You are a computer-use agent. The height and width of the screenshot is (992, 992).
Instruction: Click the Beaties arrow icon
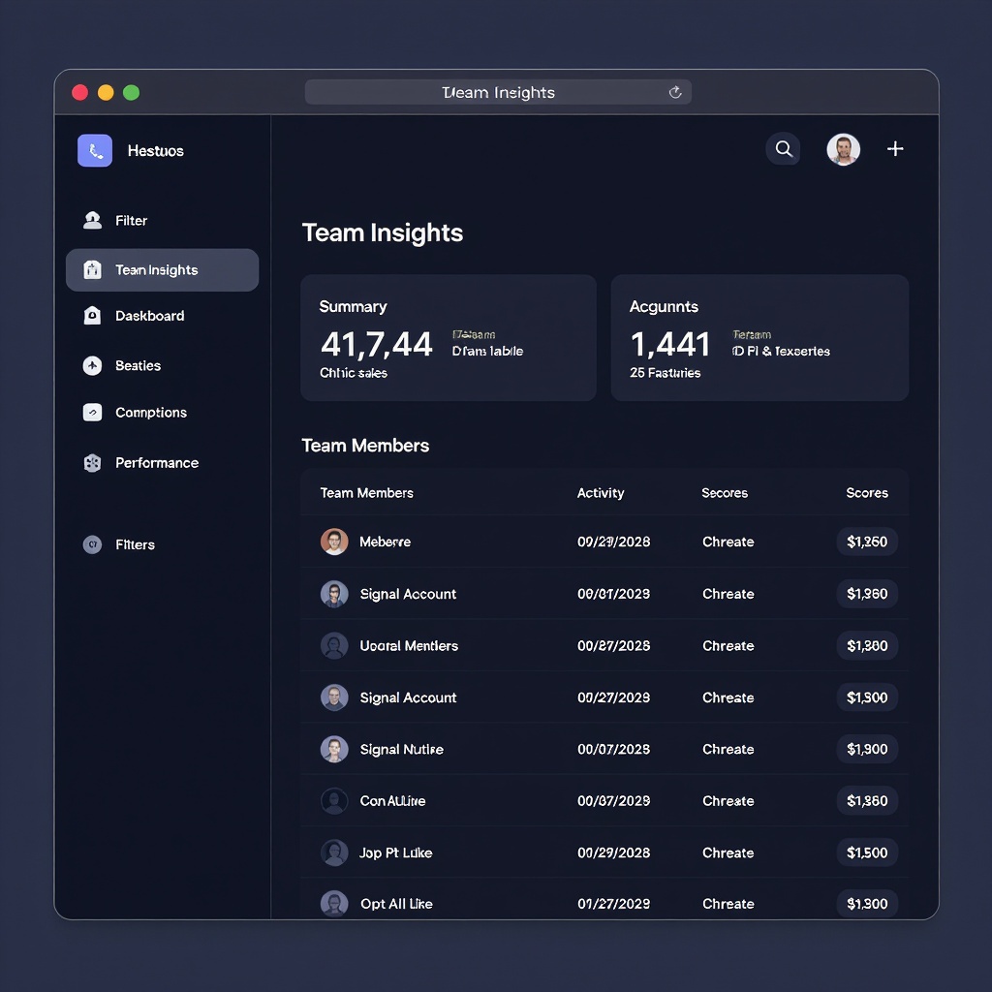(x=92, y=365)
